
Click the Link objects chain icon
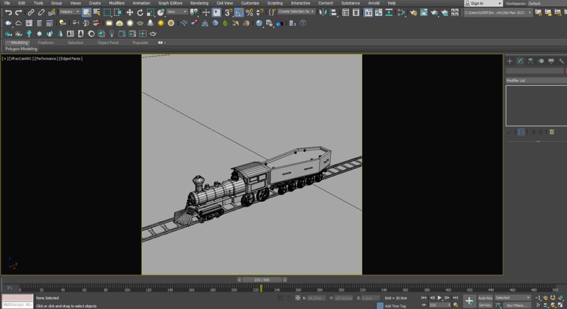[31, 12]
